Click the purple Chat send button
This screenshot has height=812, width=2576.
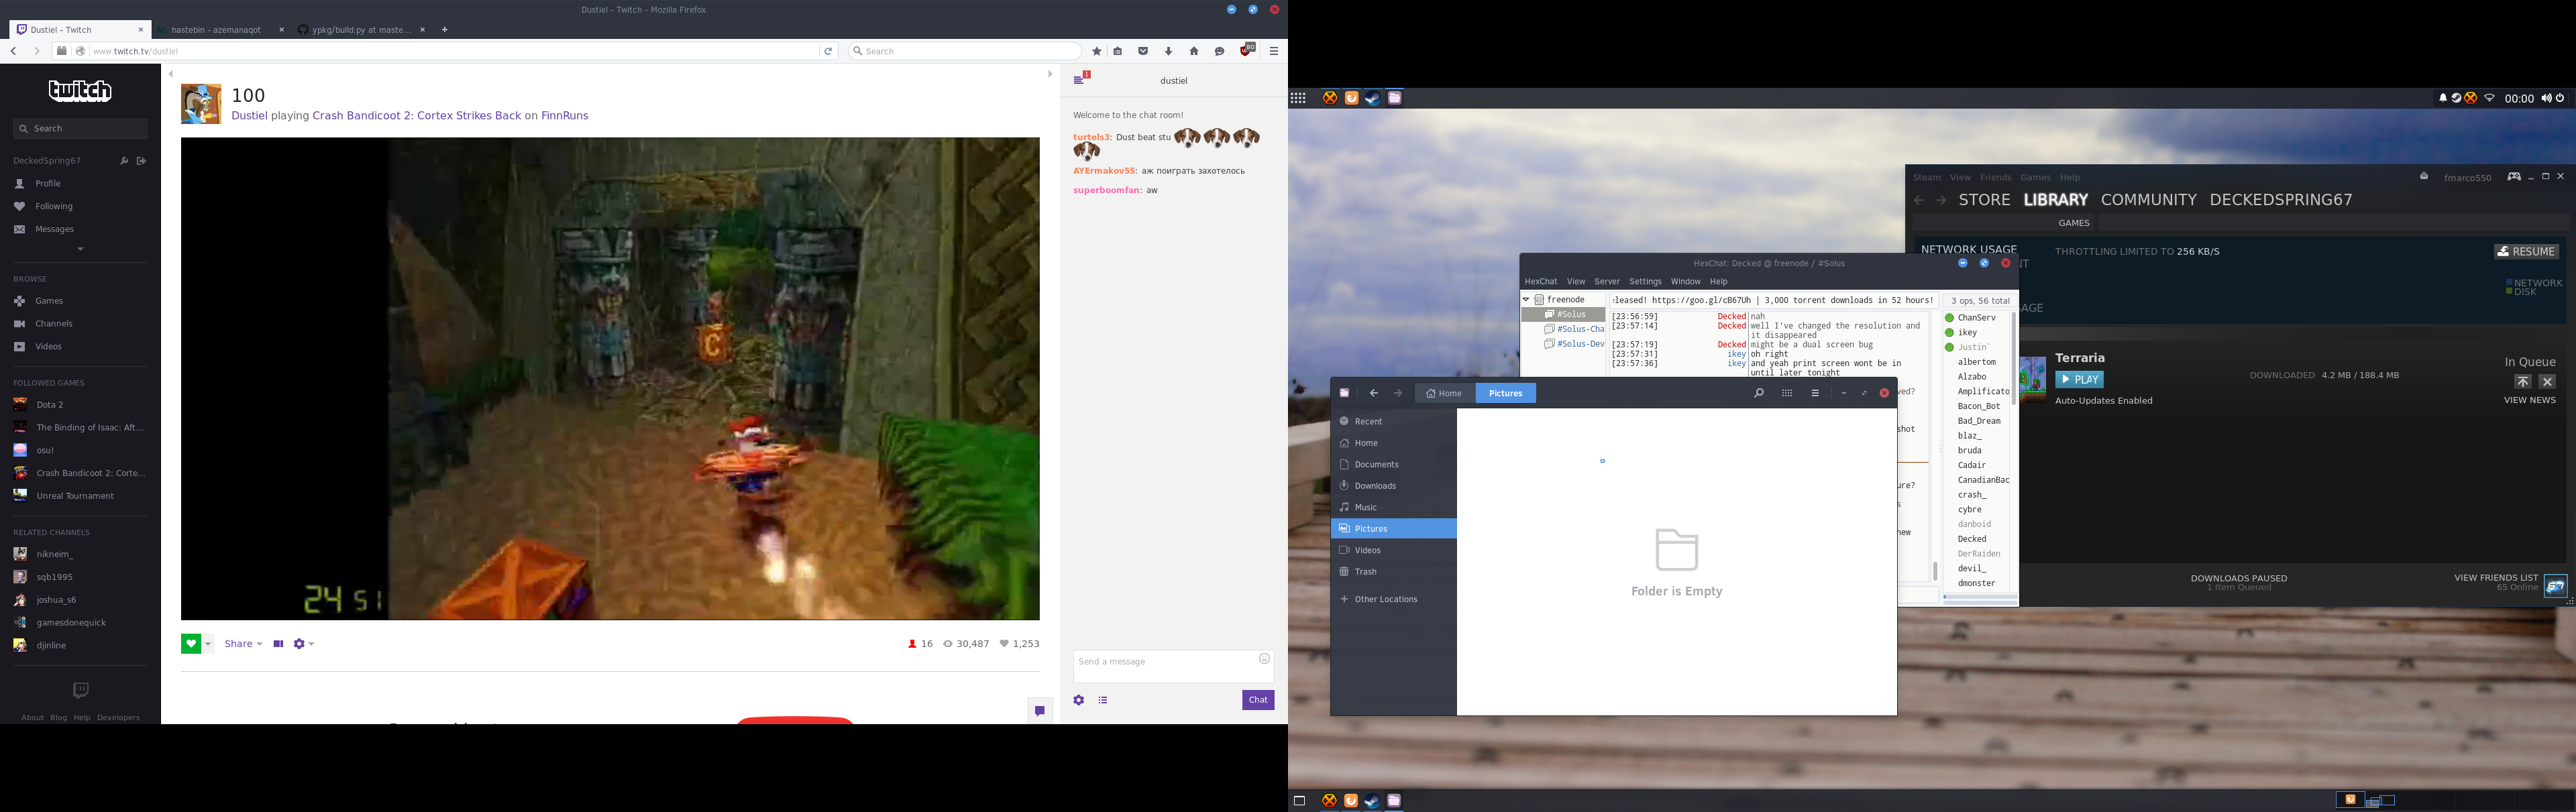point(1258,700)
